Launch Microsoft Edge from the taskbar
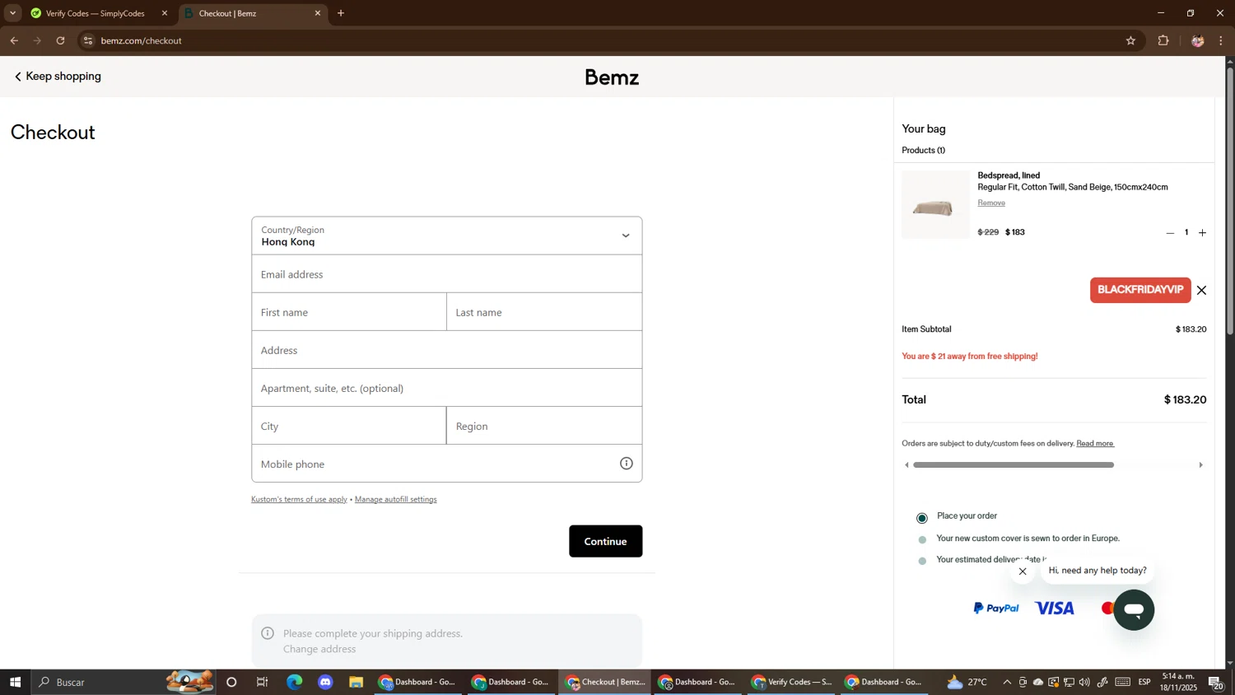The image size is (1235, 695). 294,682
